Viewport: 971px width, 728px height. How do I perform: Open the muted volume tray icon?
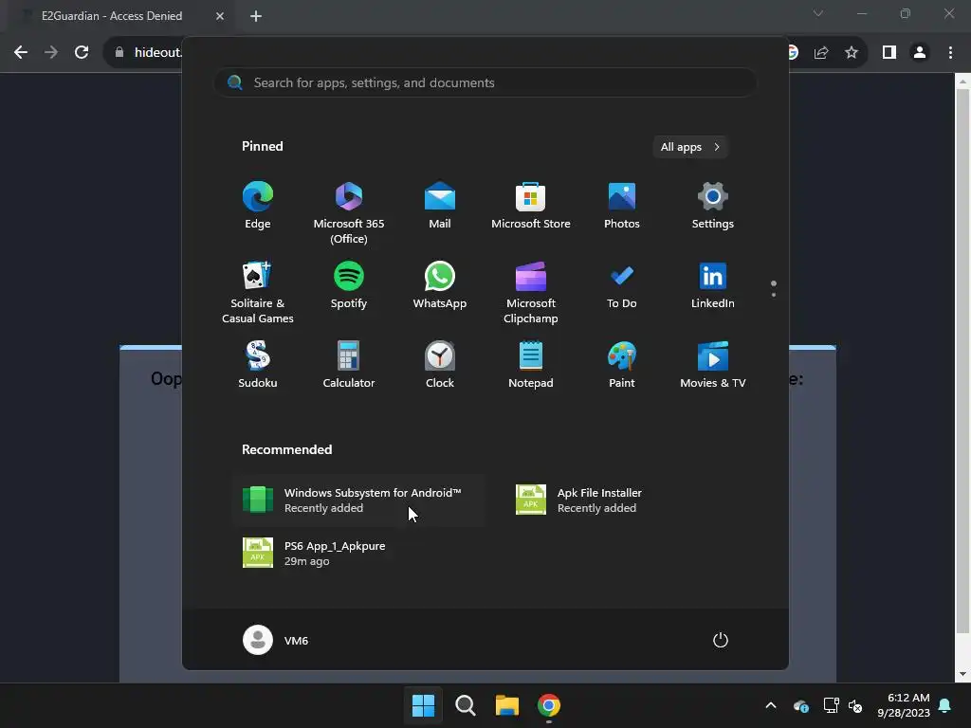click(855, 705)
